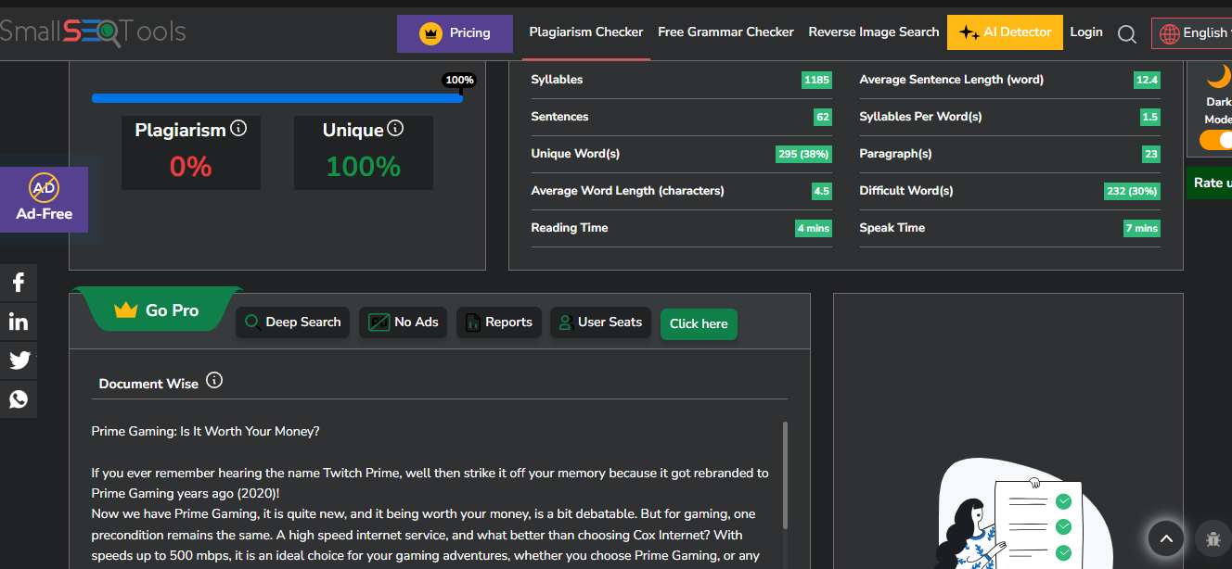Image resolution: width=1232 pixels, height=569 pixels.
Task: Click the info icon next to Unique
Action: tap(395, 128)
